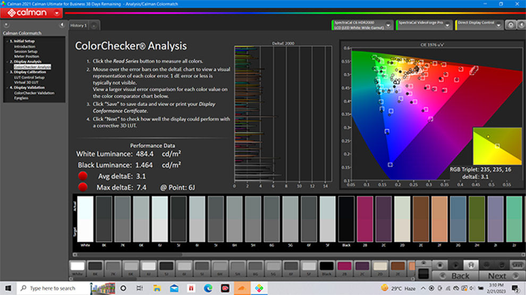Click the Stop reading button
The image size is (526, 295).
[440, 265]
